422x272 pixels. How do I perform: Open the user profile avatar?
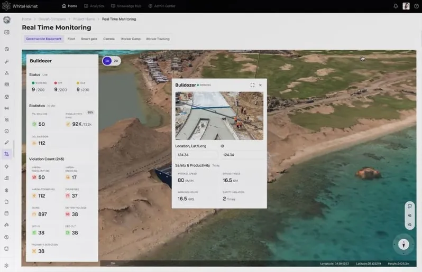(x=406, y=6)
